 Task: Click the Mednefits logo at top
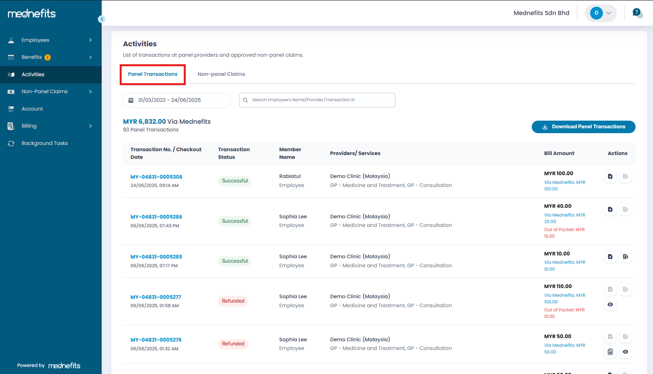32,13
